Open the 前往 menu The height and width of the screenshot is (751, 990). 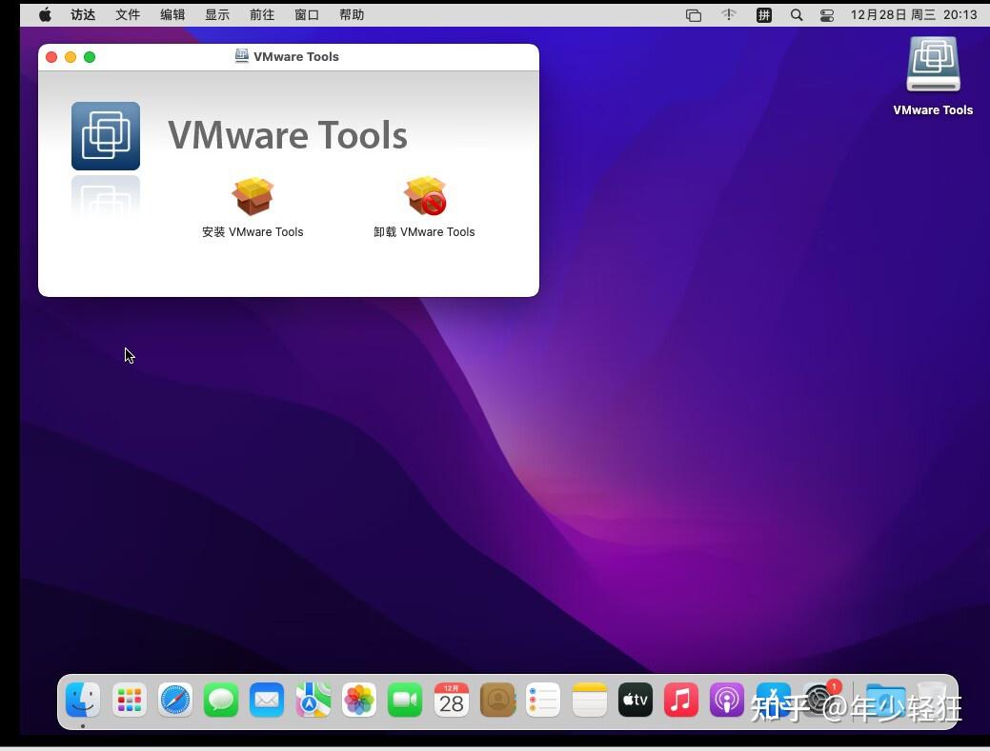click(x=261, y=14)
